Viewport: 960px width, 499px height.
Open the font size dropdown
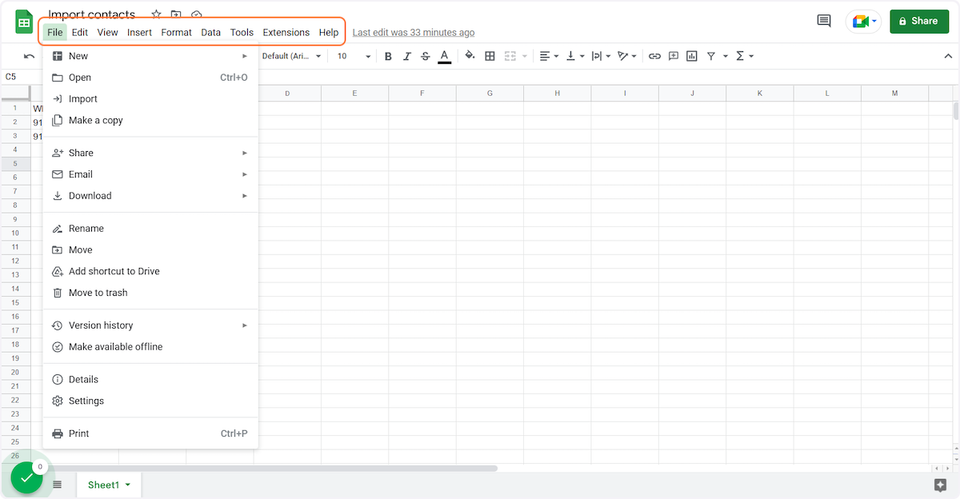tap(354, 56)
